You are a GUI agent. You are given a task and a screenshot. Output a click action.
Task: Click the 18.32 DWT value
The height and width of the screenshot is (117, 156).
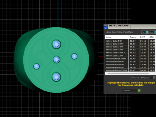pyautogui.click(x=143, y=67)
